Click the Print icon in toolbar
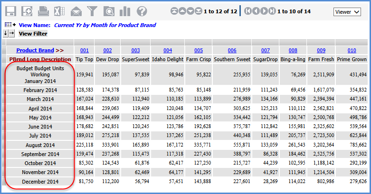This screenshot has width=371, height=194. coord(43,11)
